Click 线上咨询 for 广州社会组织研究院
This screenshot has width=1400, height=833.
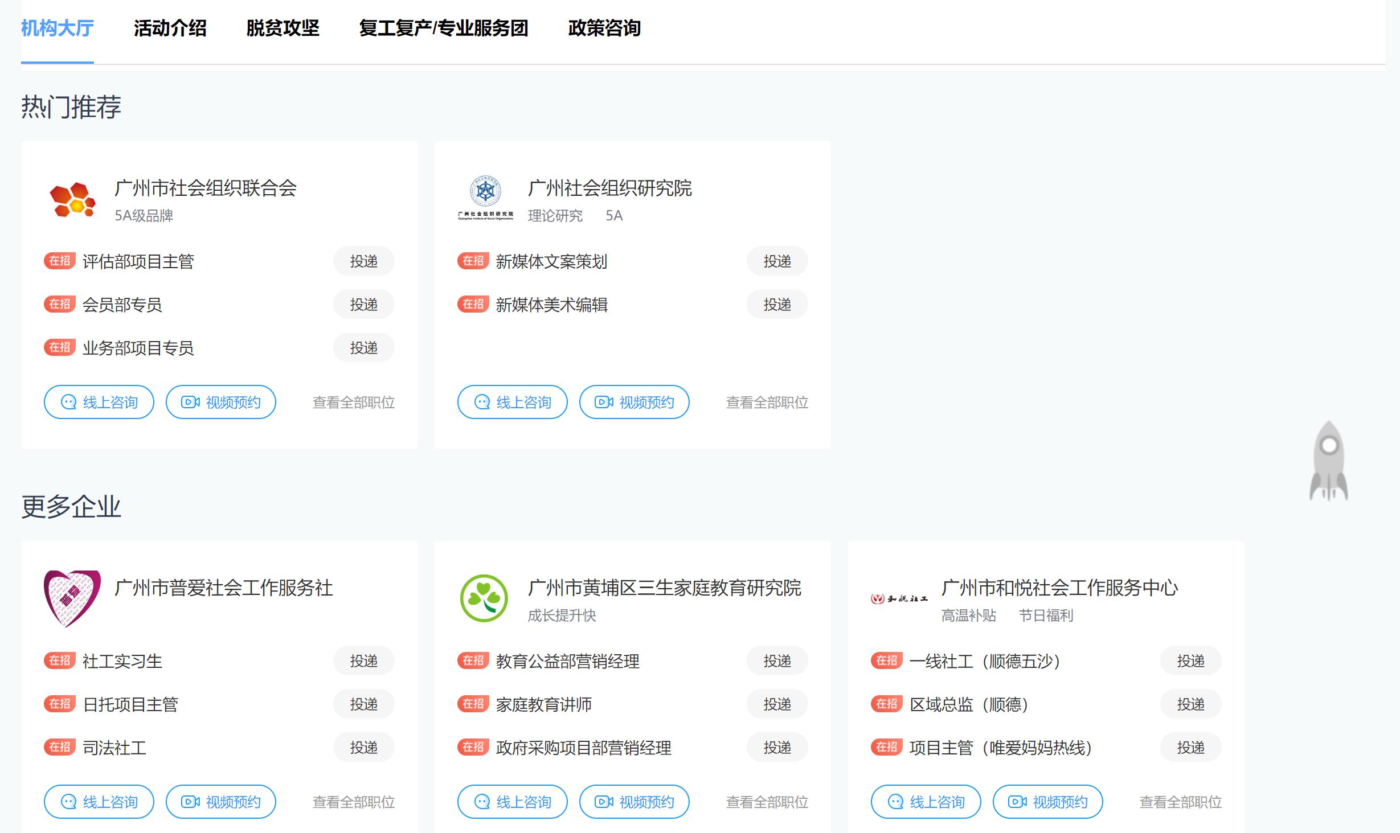point(513,403)
